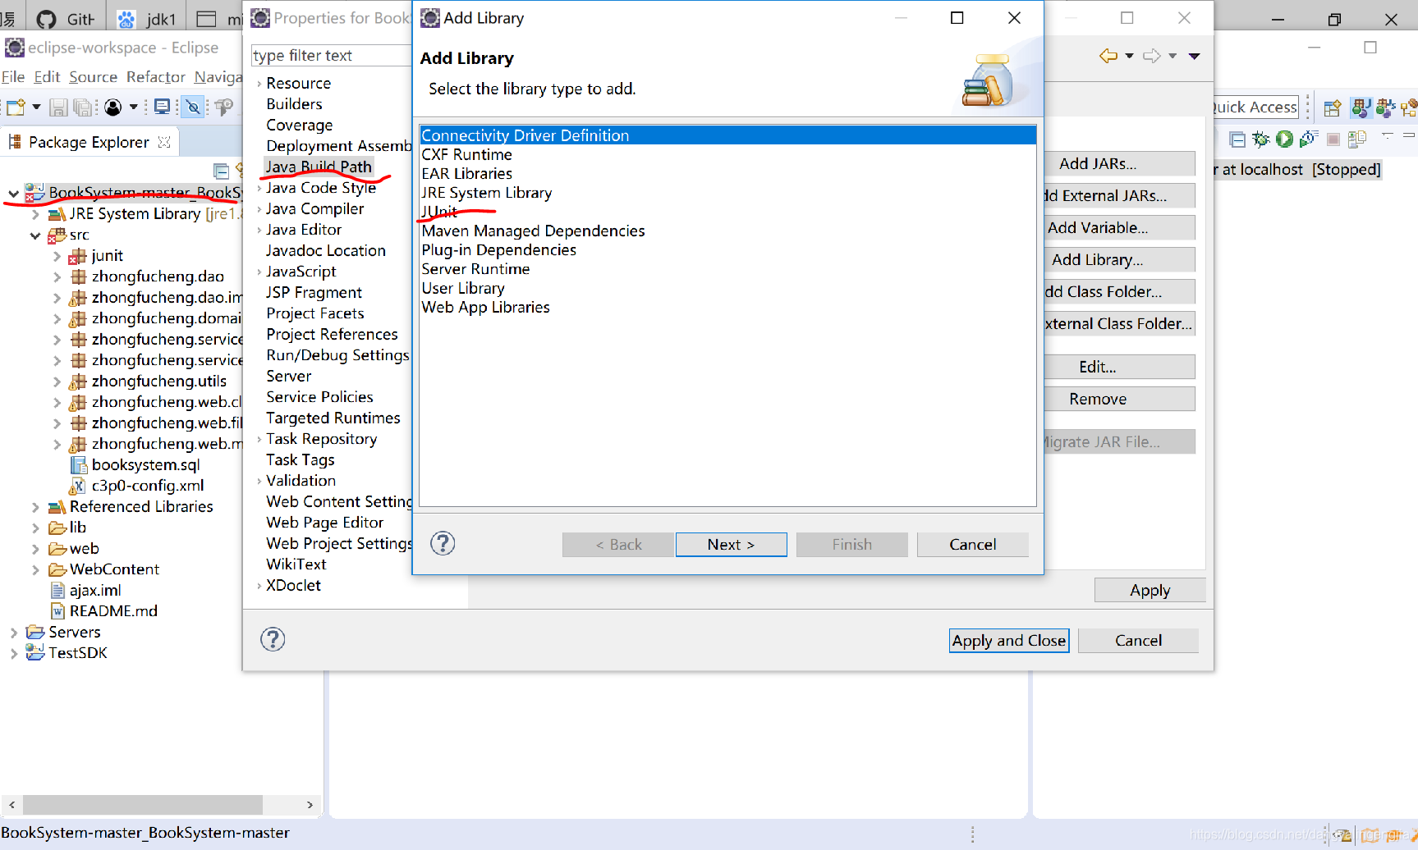Collapse the src folder node

[35, 235]
